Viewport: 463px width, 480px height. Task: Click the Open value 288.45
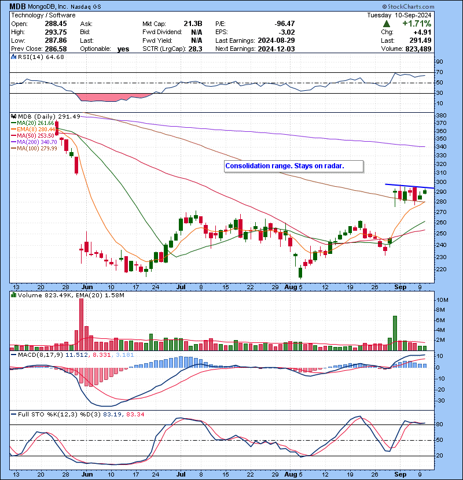(x=56, y=24)
